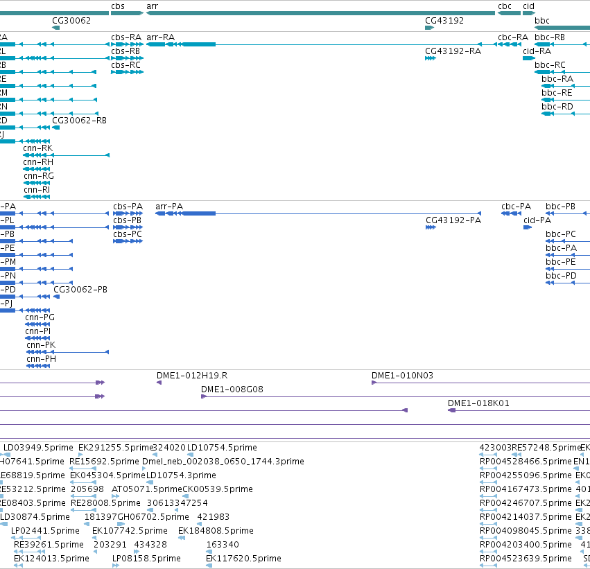Open the DME1-012H19.R BAC label
Image resolution: width=590 pixels, height=569 pixels.
click(192, 376)
